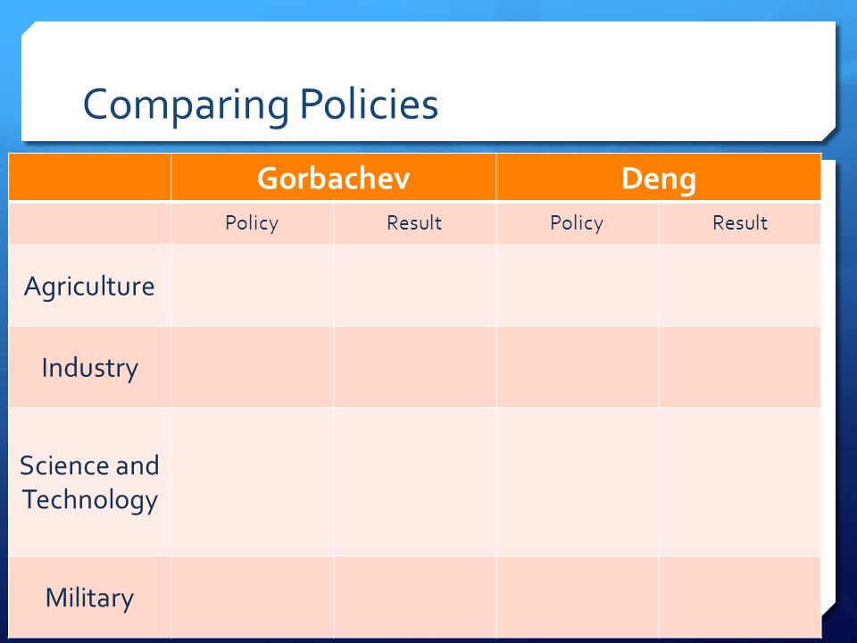Select the Military row label
The image size is (857, 643).
pos(89,597)
